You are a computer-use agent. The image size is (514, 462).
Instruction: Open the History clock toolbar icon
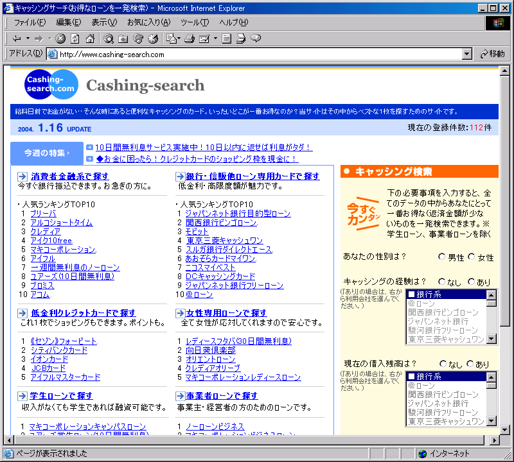pos(153,38)
